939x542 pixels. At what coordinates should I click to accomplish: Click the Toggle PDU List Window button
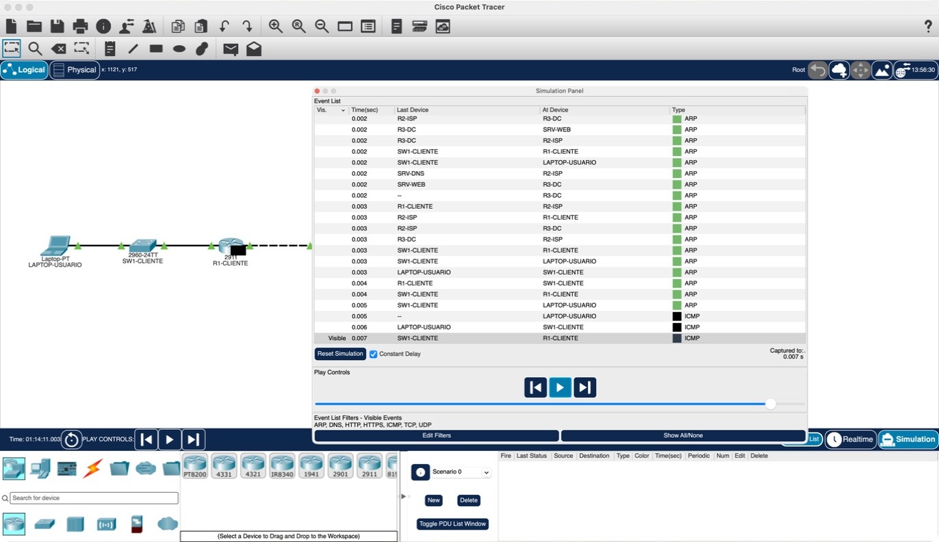click(452, 524)
